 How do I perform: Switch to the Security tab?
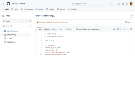(61, 9)
